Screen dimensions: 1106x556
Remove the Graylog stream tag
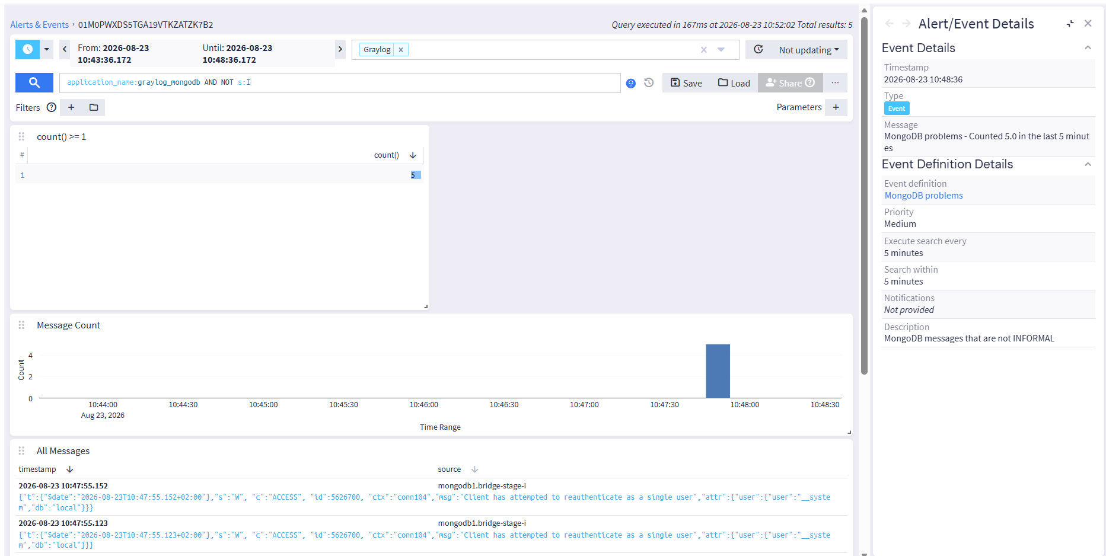pos(401,50)
